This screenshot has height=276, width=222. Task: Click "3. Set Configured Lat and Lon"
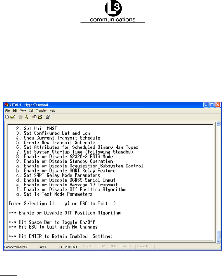click(53, 133)
